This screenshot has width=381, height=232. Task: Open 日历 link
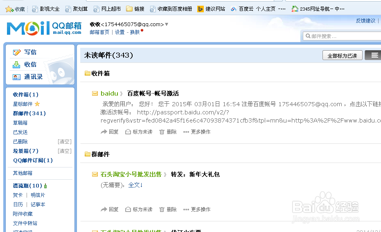click(x=18, y=205)
